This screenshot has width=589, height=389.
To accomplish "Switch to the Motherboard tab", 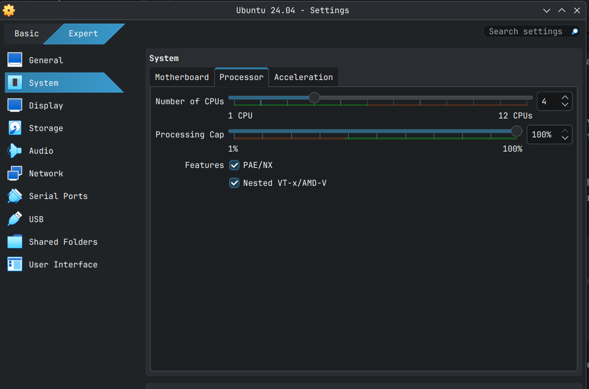I will pos(182,77).
